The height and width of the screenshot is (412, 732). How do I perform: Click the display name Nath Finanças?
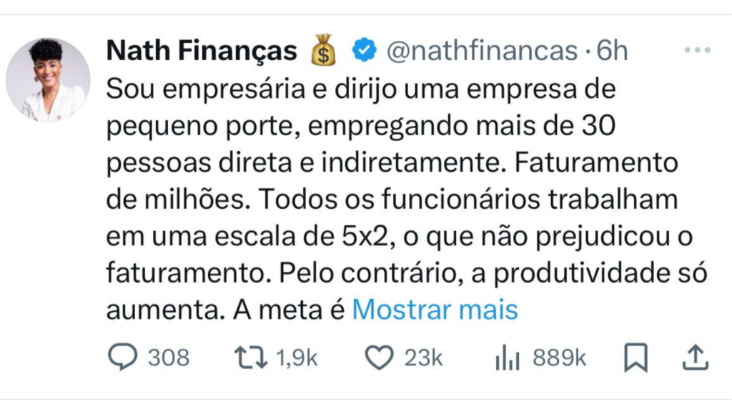pyautogui.click(x=201, y=51)
